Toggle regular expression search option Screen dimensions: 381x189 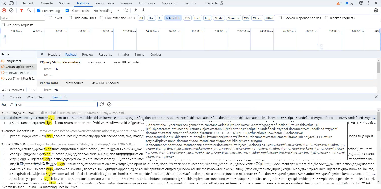(11, 104)
